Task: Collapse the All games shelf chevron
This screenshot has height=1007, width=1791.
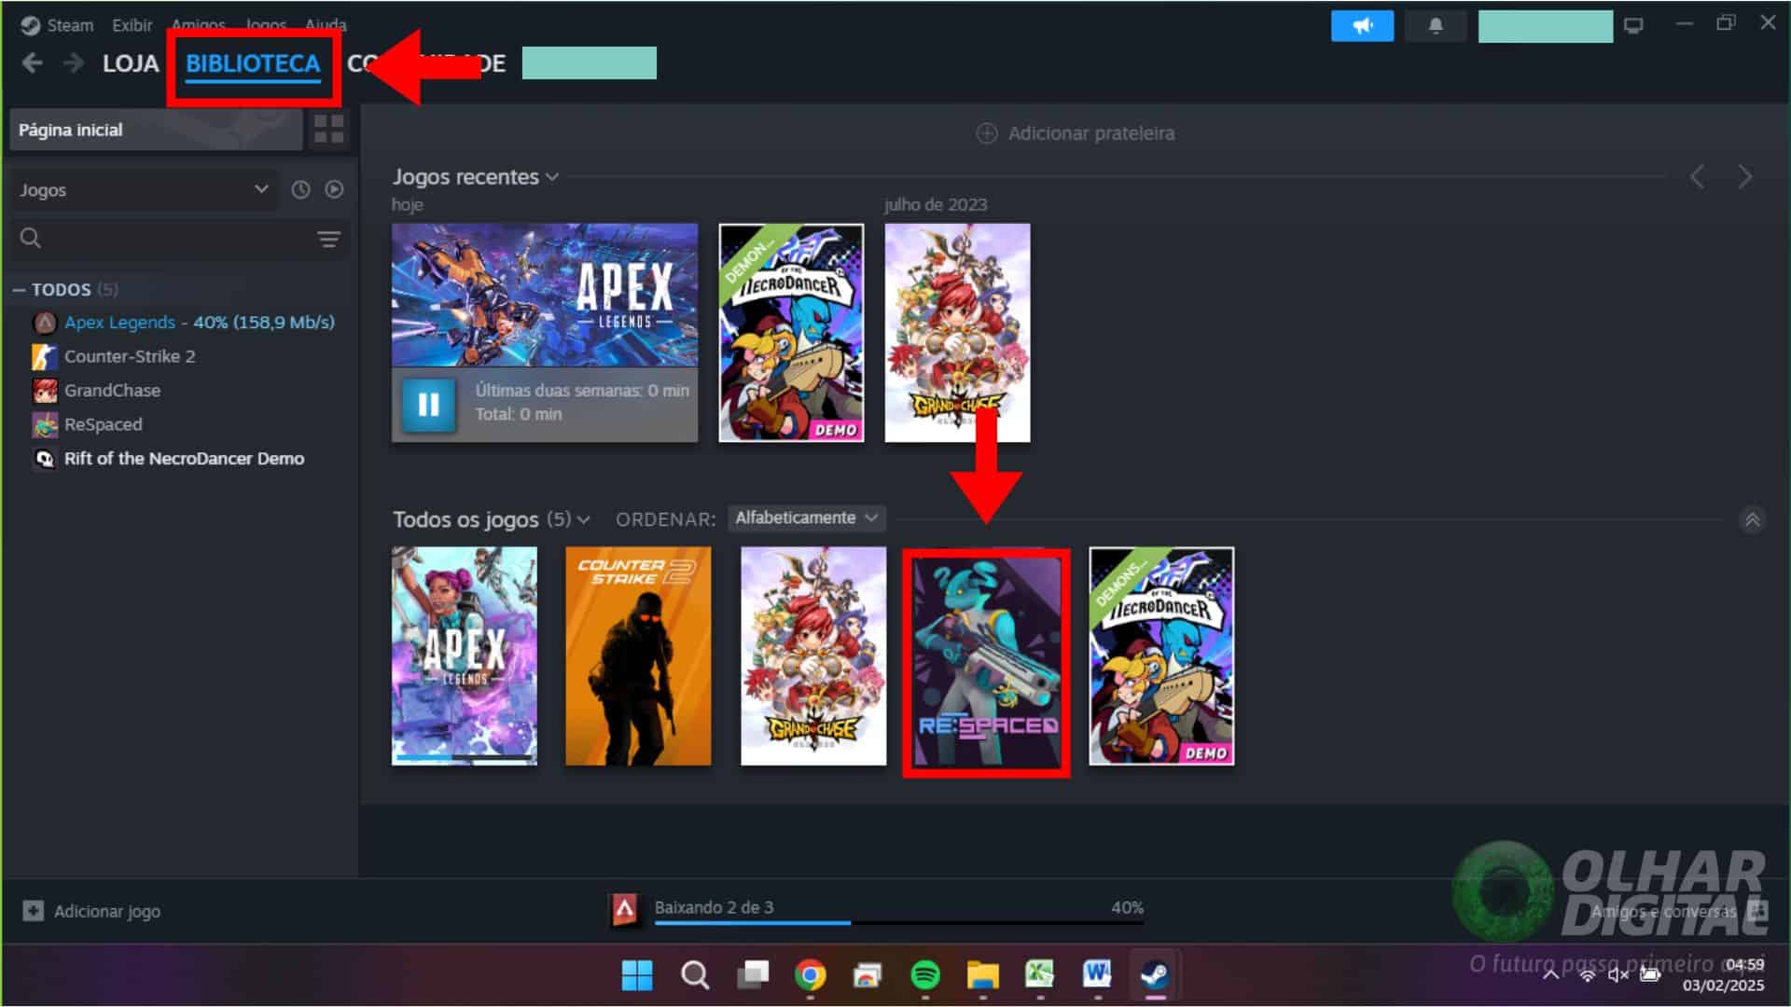Action: [1752, 519]
